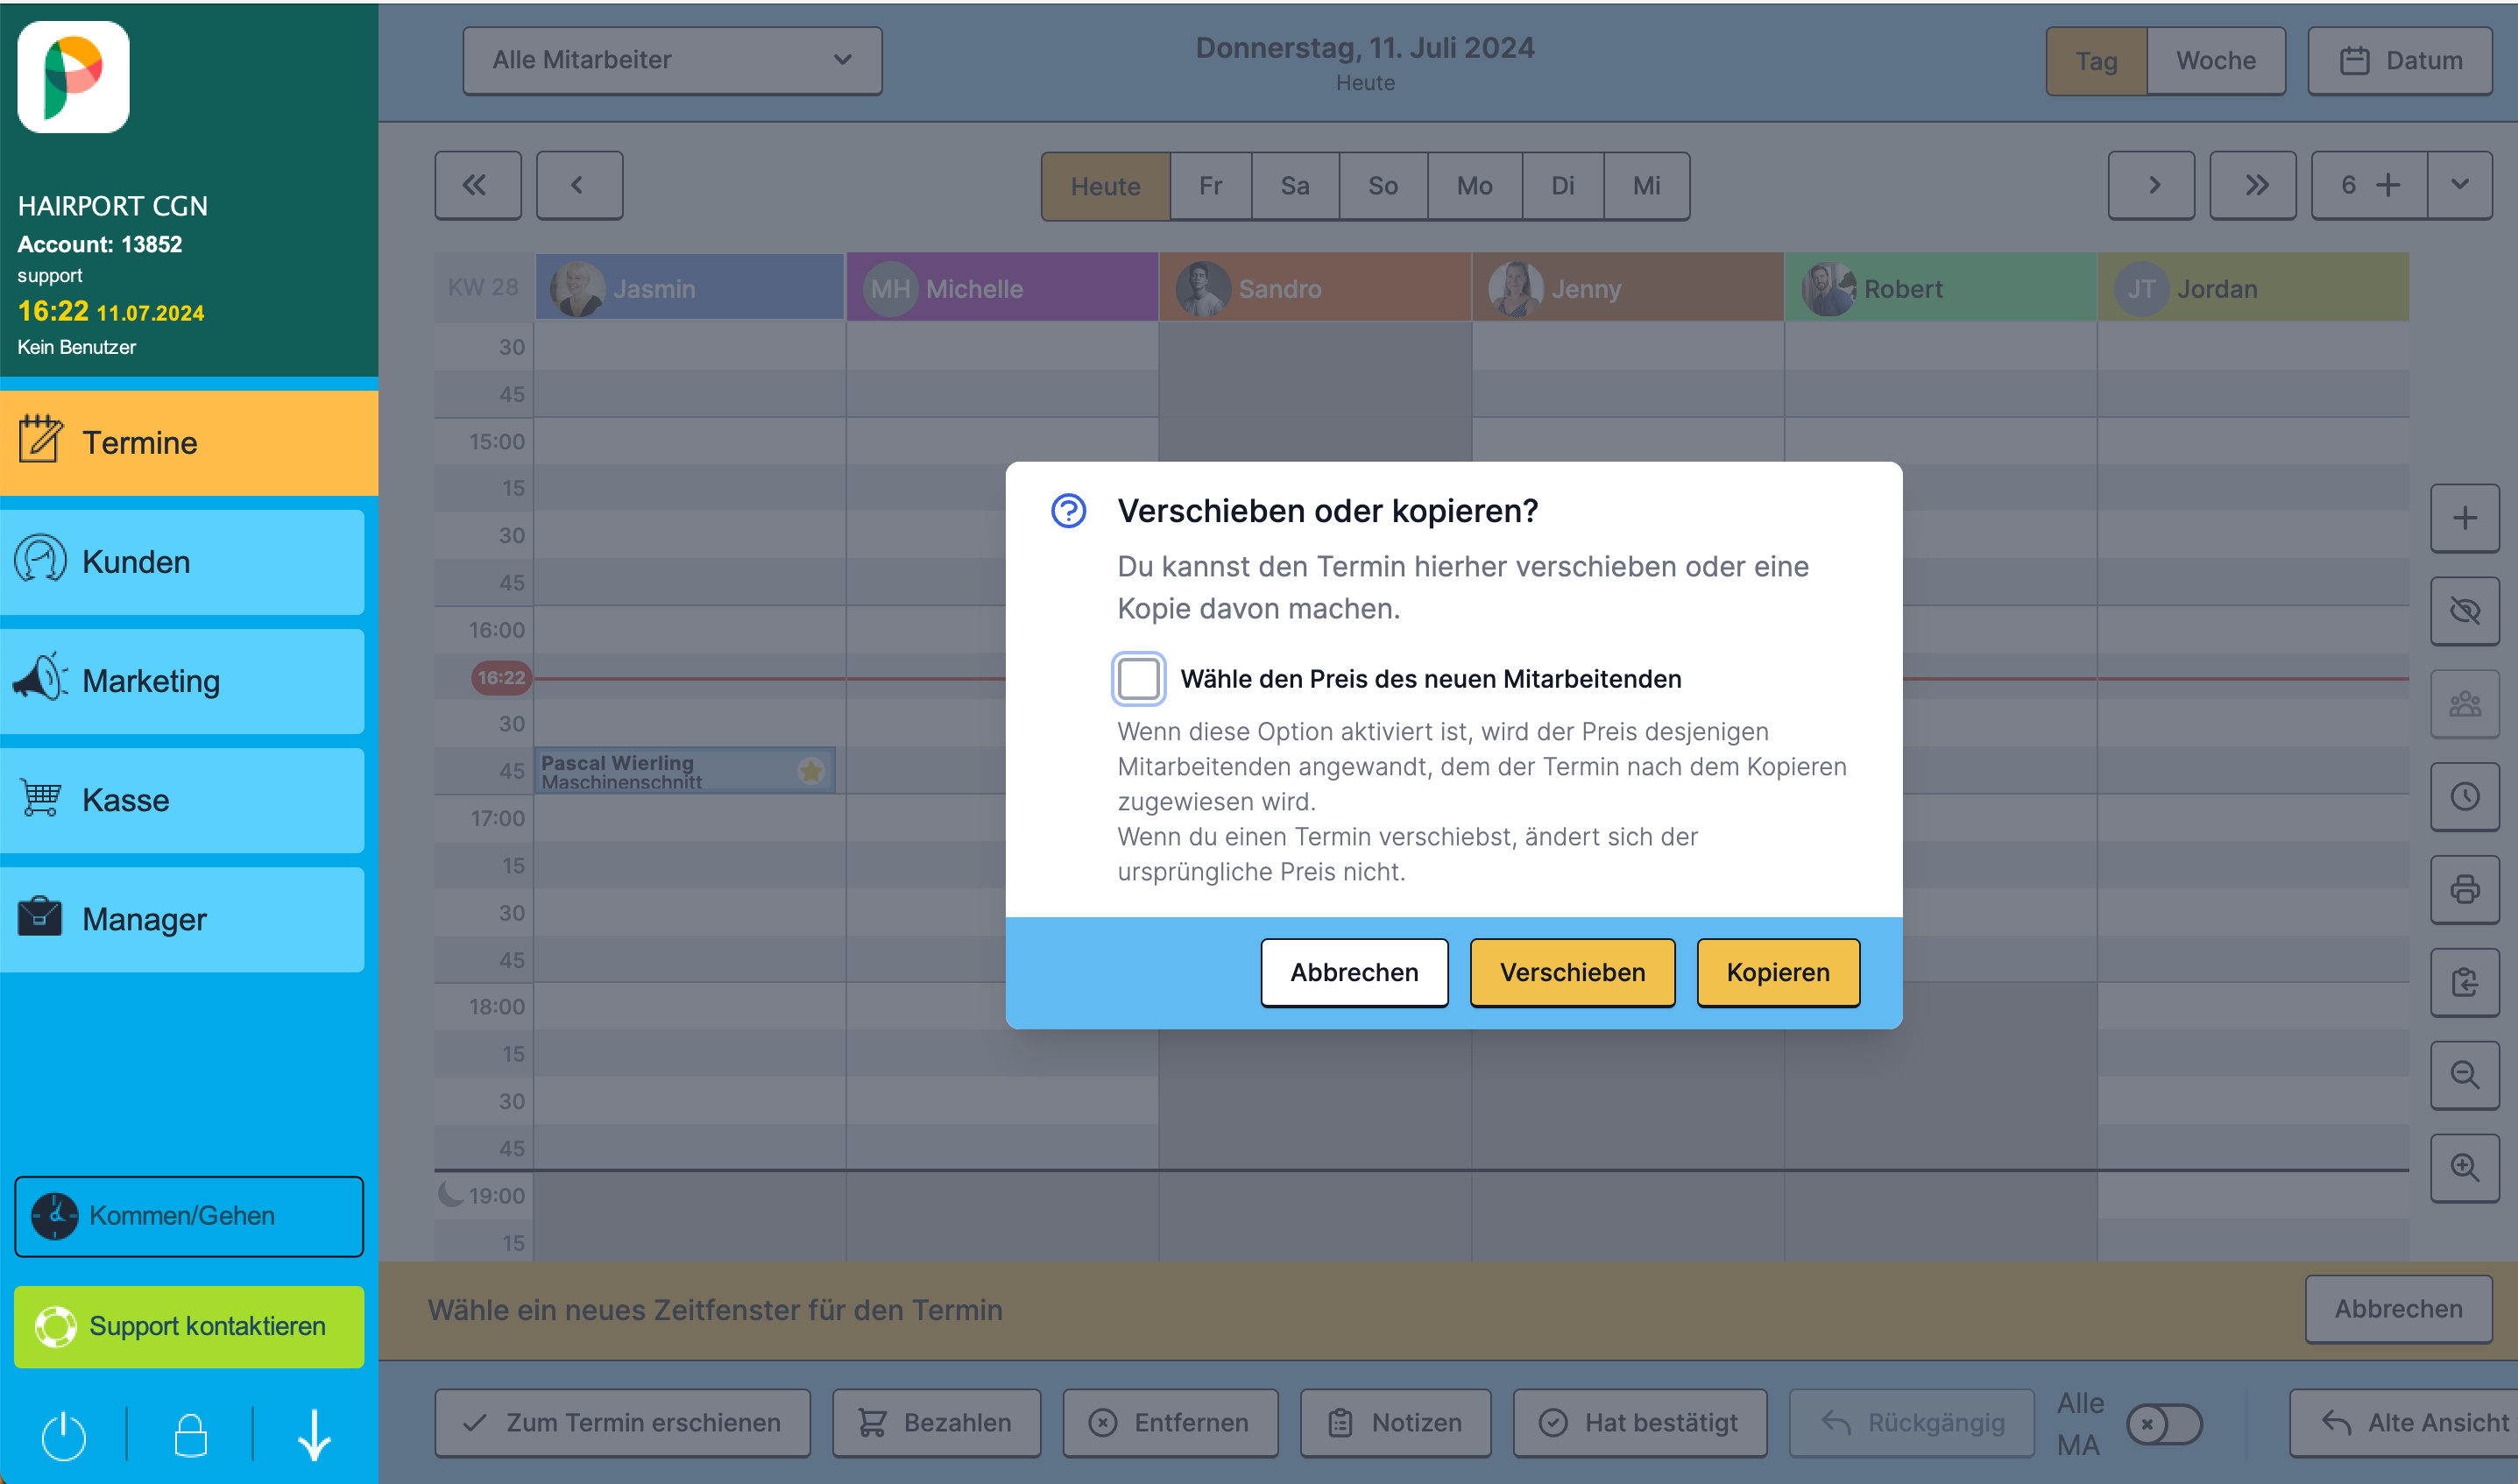The image size is (2518, 1484).
Task: Jump forward with the double-right arrow
Action: [x=2253, y=185]
